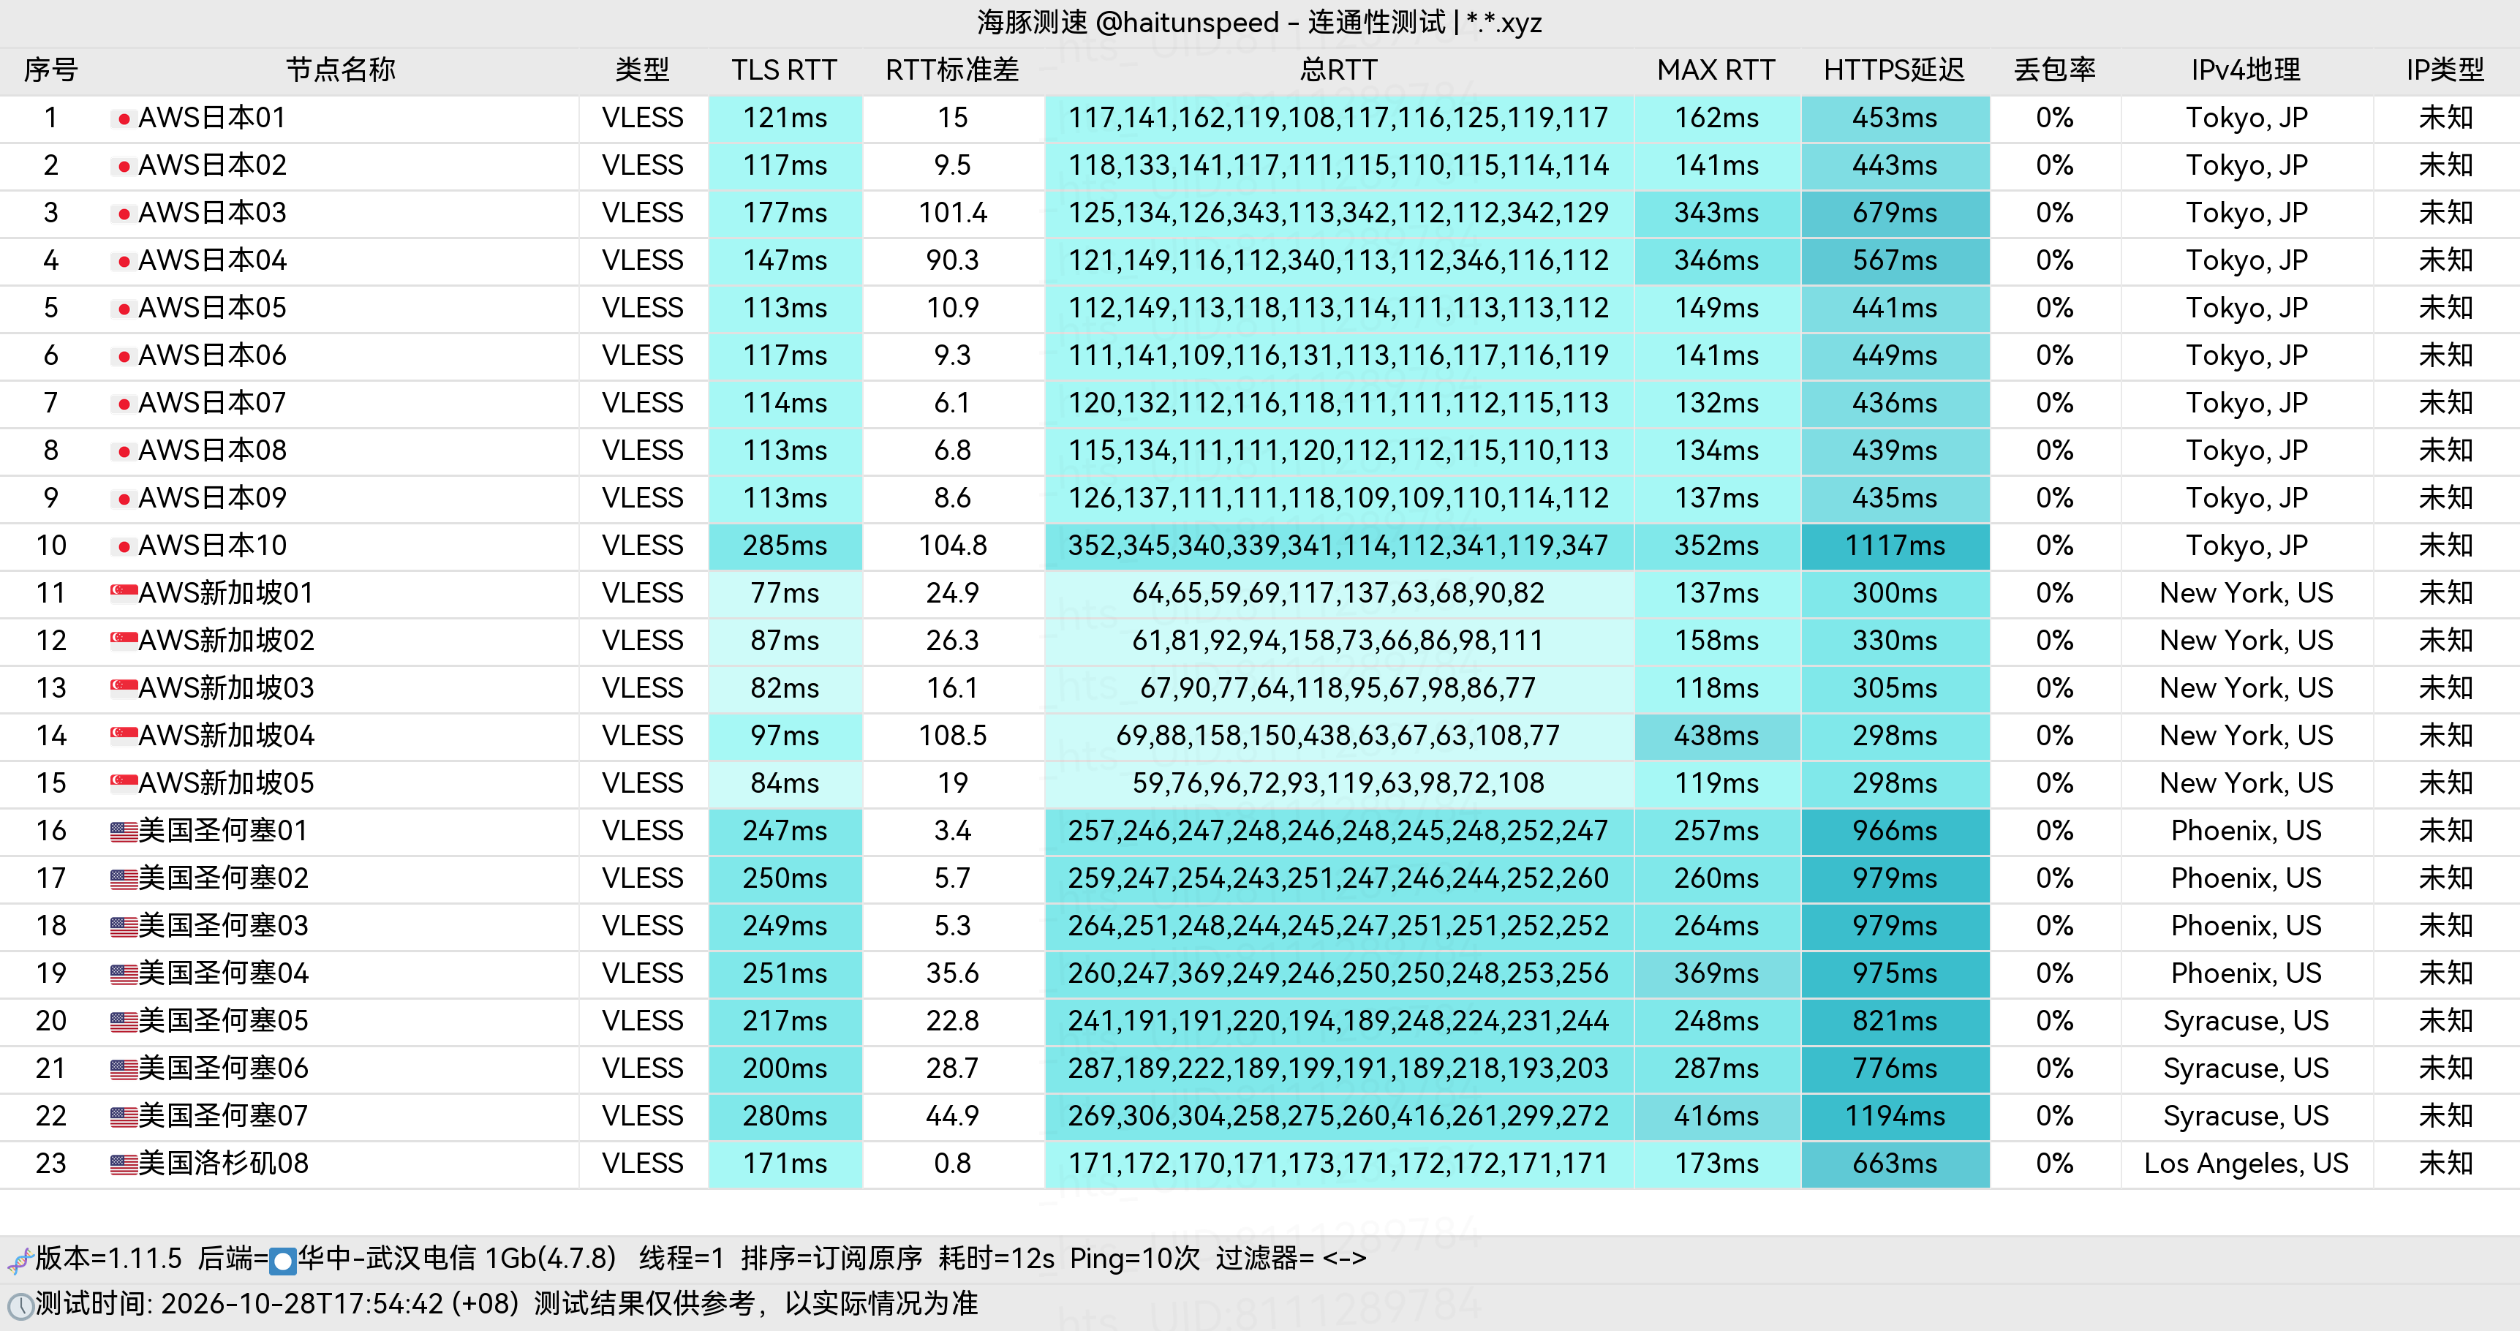
Task: Click the Singapore flag beside AWS新加坡03
Action: (x=124, y=688)
